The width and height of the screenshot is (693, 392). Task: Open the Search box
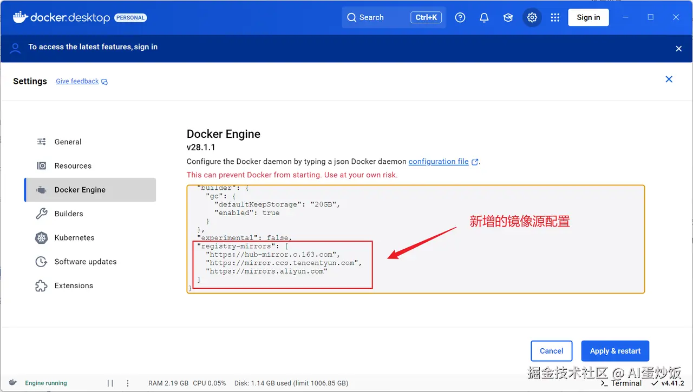[x=394, y=17]
